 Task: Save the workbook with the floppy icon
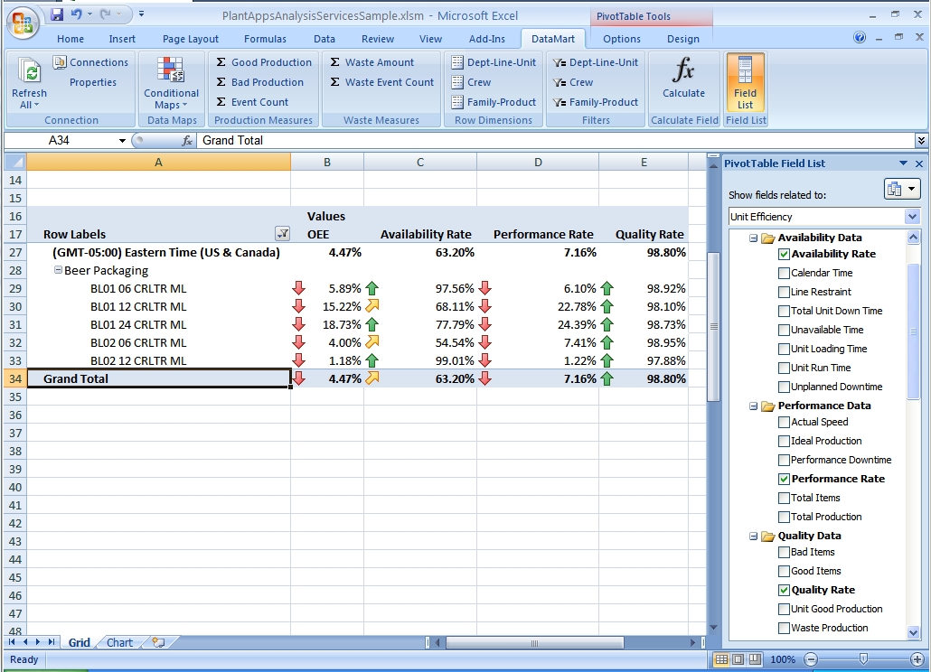coord(57,14)
